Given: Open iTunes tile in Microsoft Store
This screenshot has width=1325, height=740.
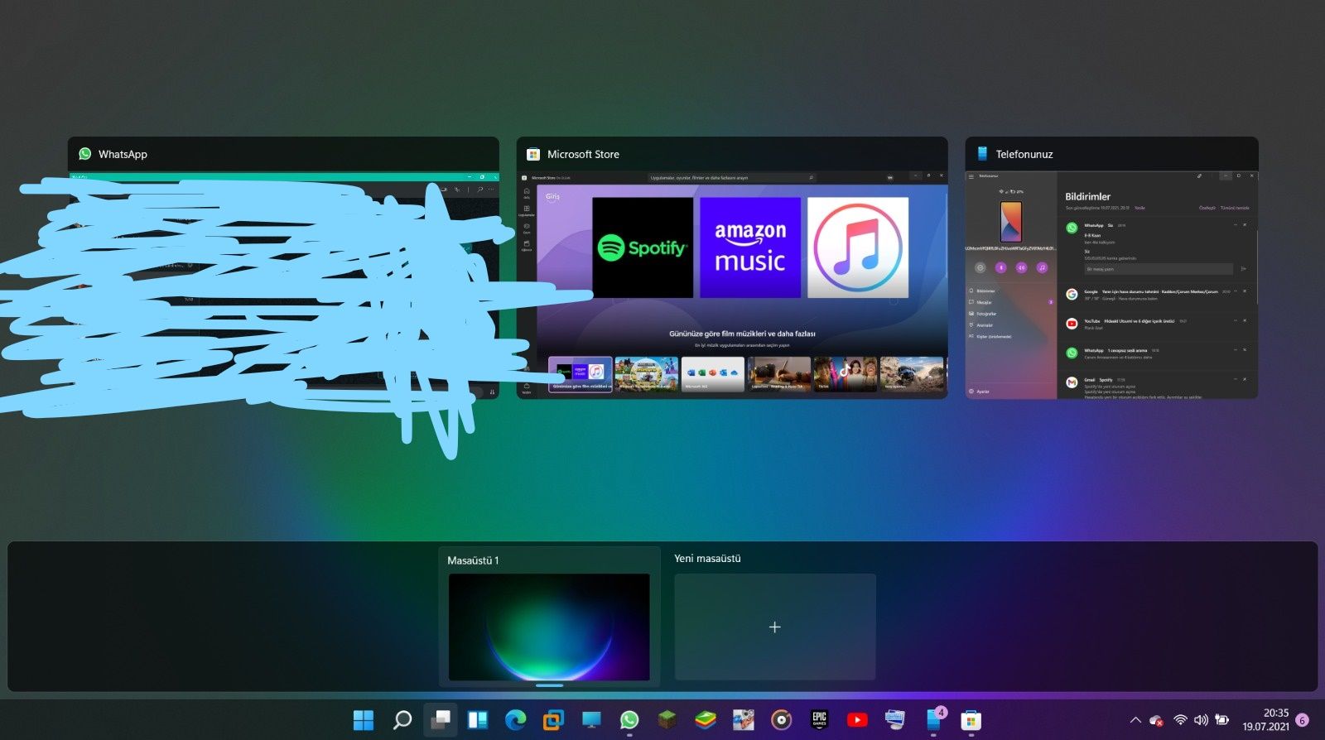Looking at the screenshot, I should click(x=858, y=247).
